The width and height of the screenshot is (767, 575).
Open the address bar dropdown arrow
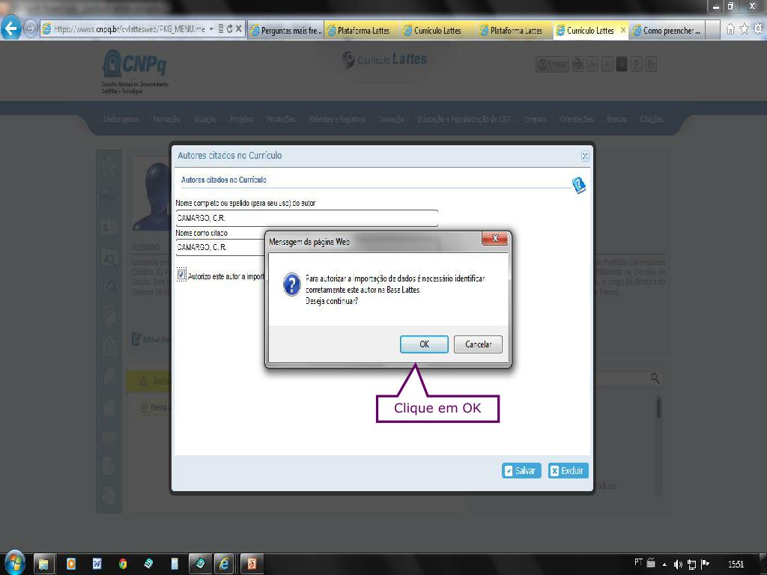pos(211,29)
